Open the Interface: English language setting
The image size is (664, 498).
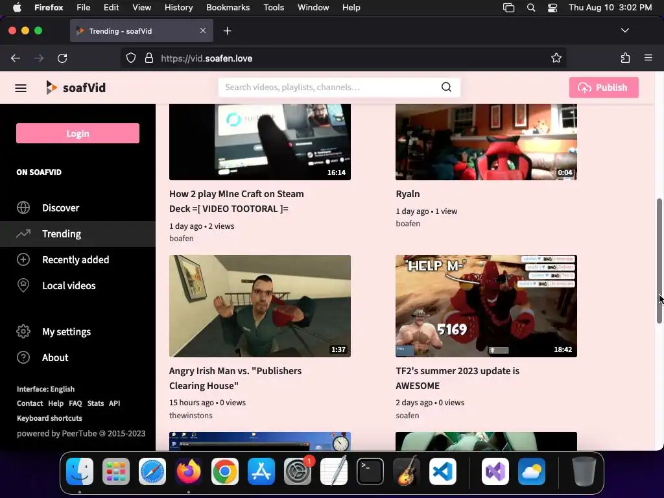tap(46, 389)
